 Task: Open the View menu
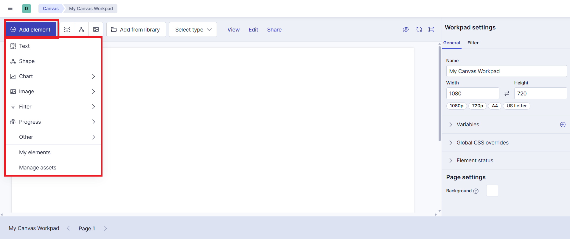233,30
